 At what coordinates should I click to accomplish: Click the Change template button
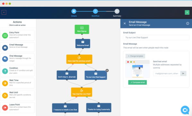point(135,56)
